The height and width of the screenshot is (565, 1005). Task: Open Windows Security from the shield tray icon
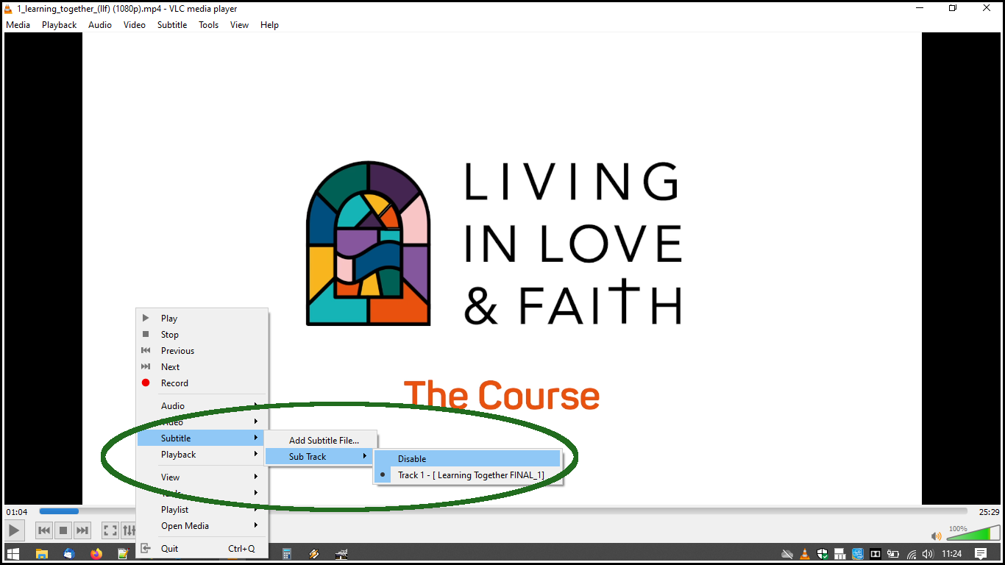823,554
